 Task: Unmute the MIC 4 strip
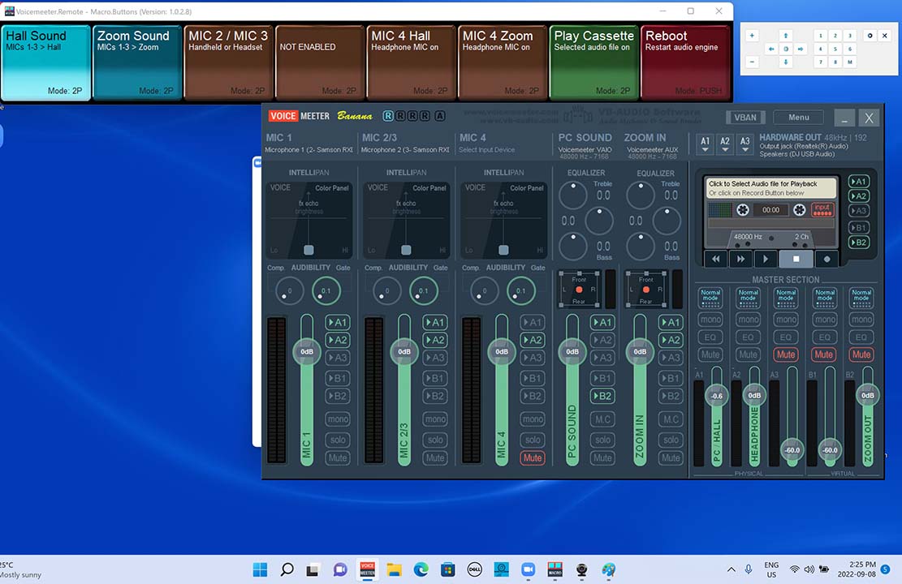tap(532, 458)
